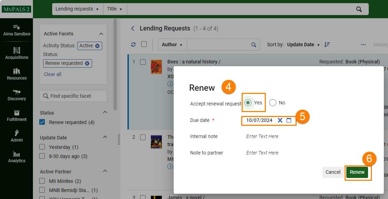Click the Renew button
The height and width of the screenshot is (199, 388).
tap(357, 172)
